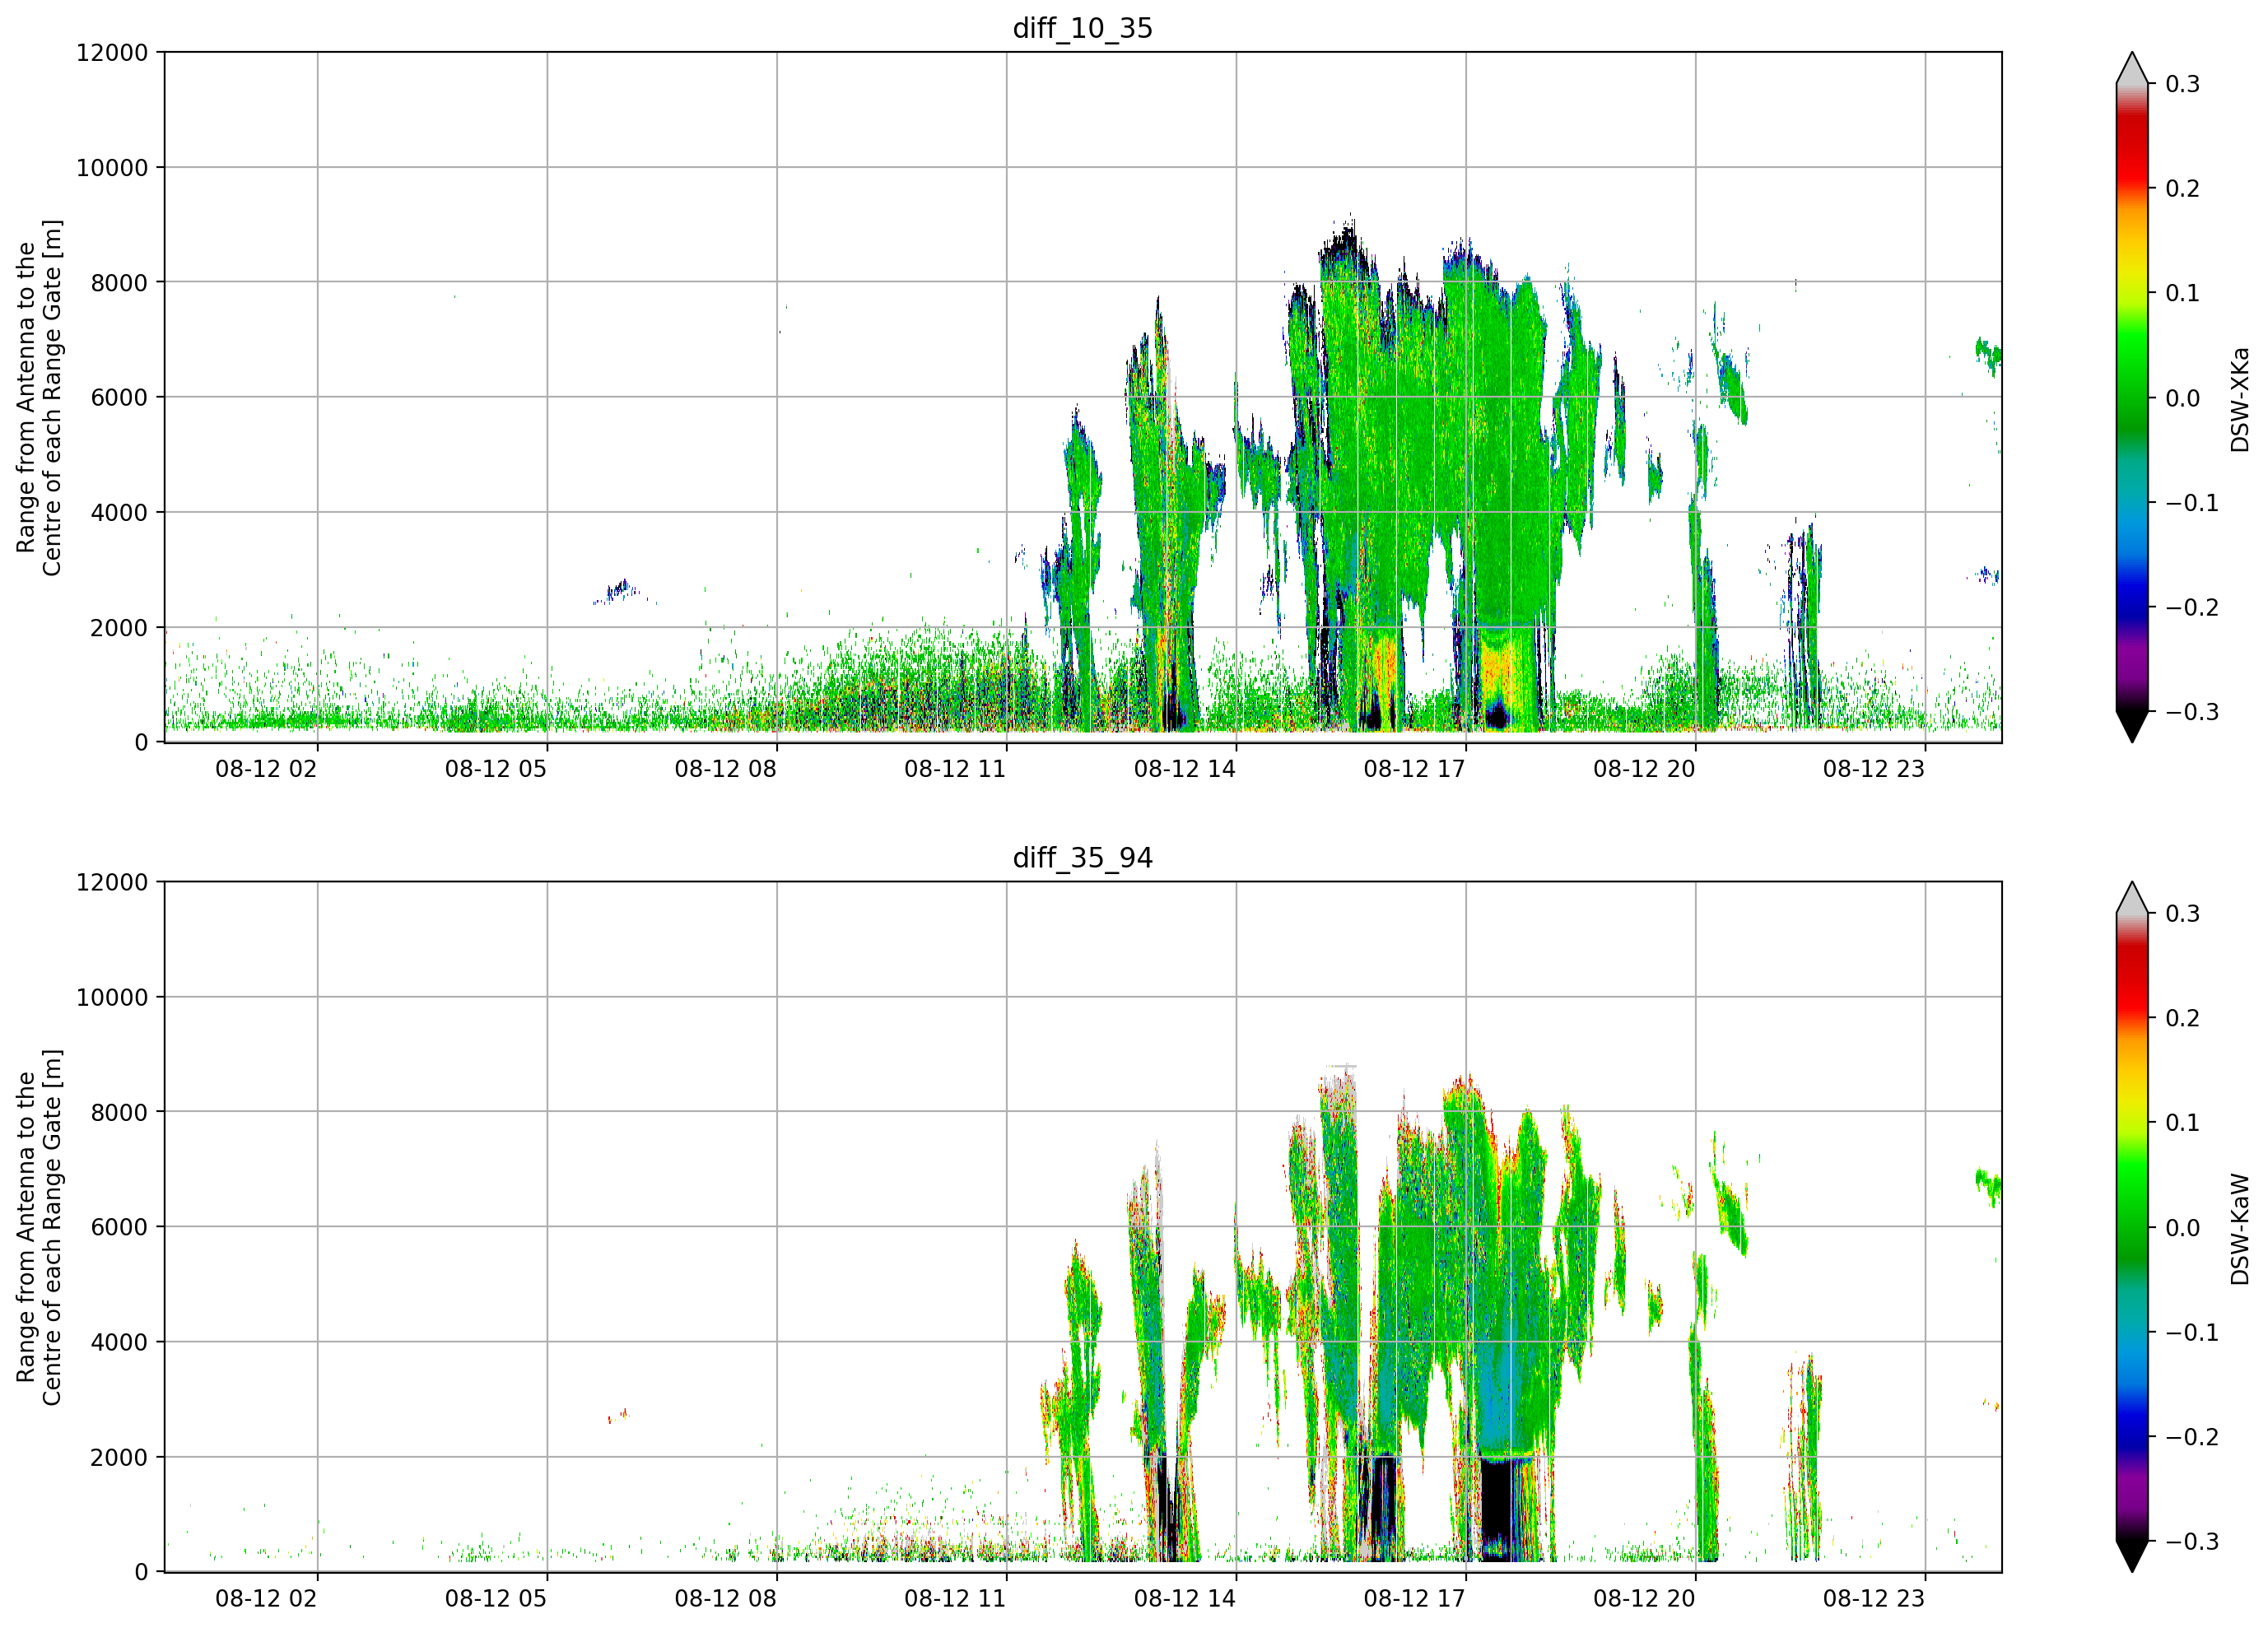Viewport: 2268px width, 1628px height.
Task: Select the DSW-XKa colorbar label
Action: pyautogui.click(x=2240, y=399)
